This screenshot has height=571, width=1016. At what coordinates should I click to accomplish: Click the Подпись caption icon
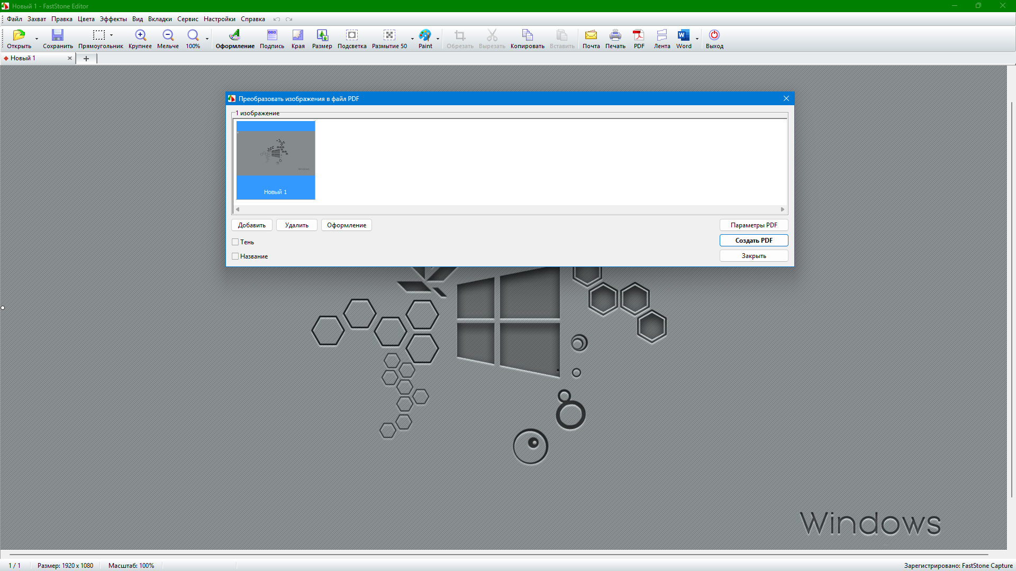point(272,35)
